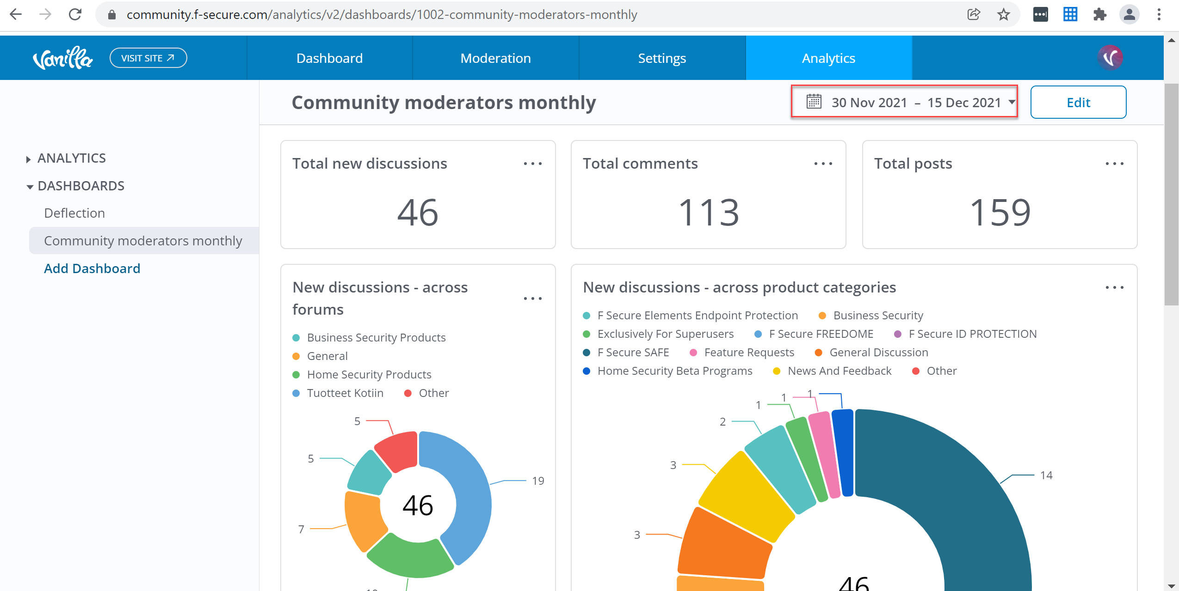This screenshot has width=1179, height=591.
Task: Switch to the Moderation tab
Action: click(495, 58)
